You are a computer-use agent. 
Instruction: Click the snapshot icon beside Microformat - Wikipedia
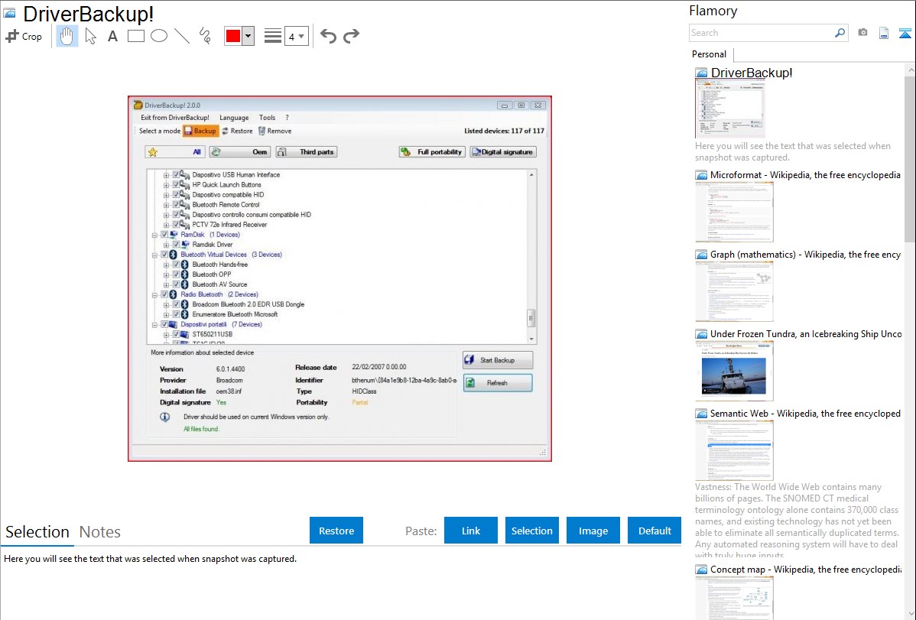(x=701, y=175)
